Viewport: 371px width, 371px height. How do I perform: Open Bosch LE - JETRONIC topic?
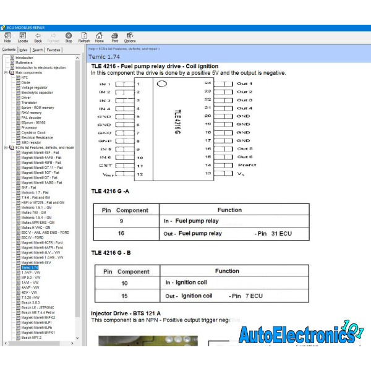pyautogui.click(x=37, y=307)
